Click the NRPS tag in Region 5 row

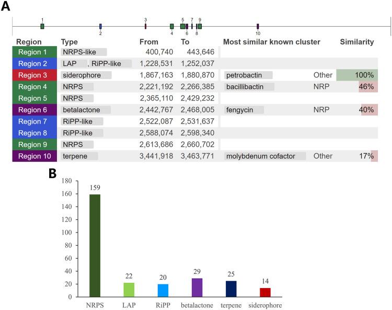[77, 98]
